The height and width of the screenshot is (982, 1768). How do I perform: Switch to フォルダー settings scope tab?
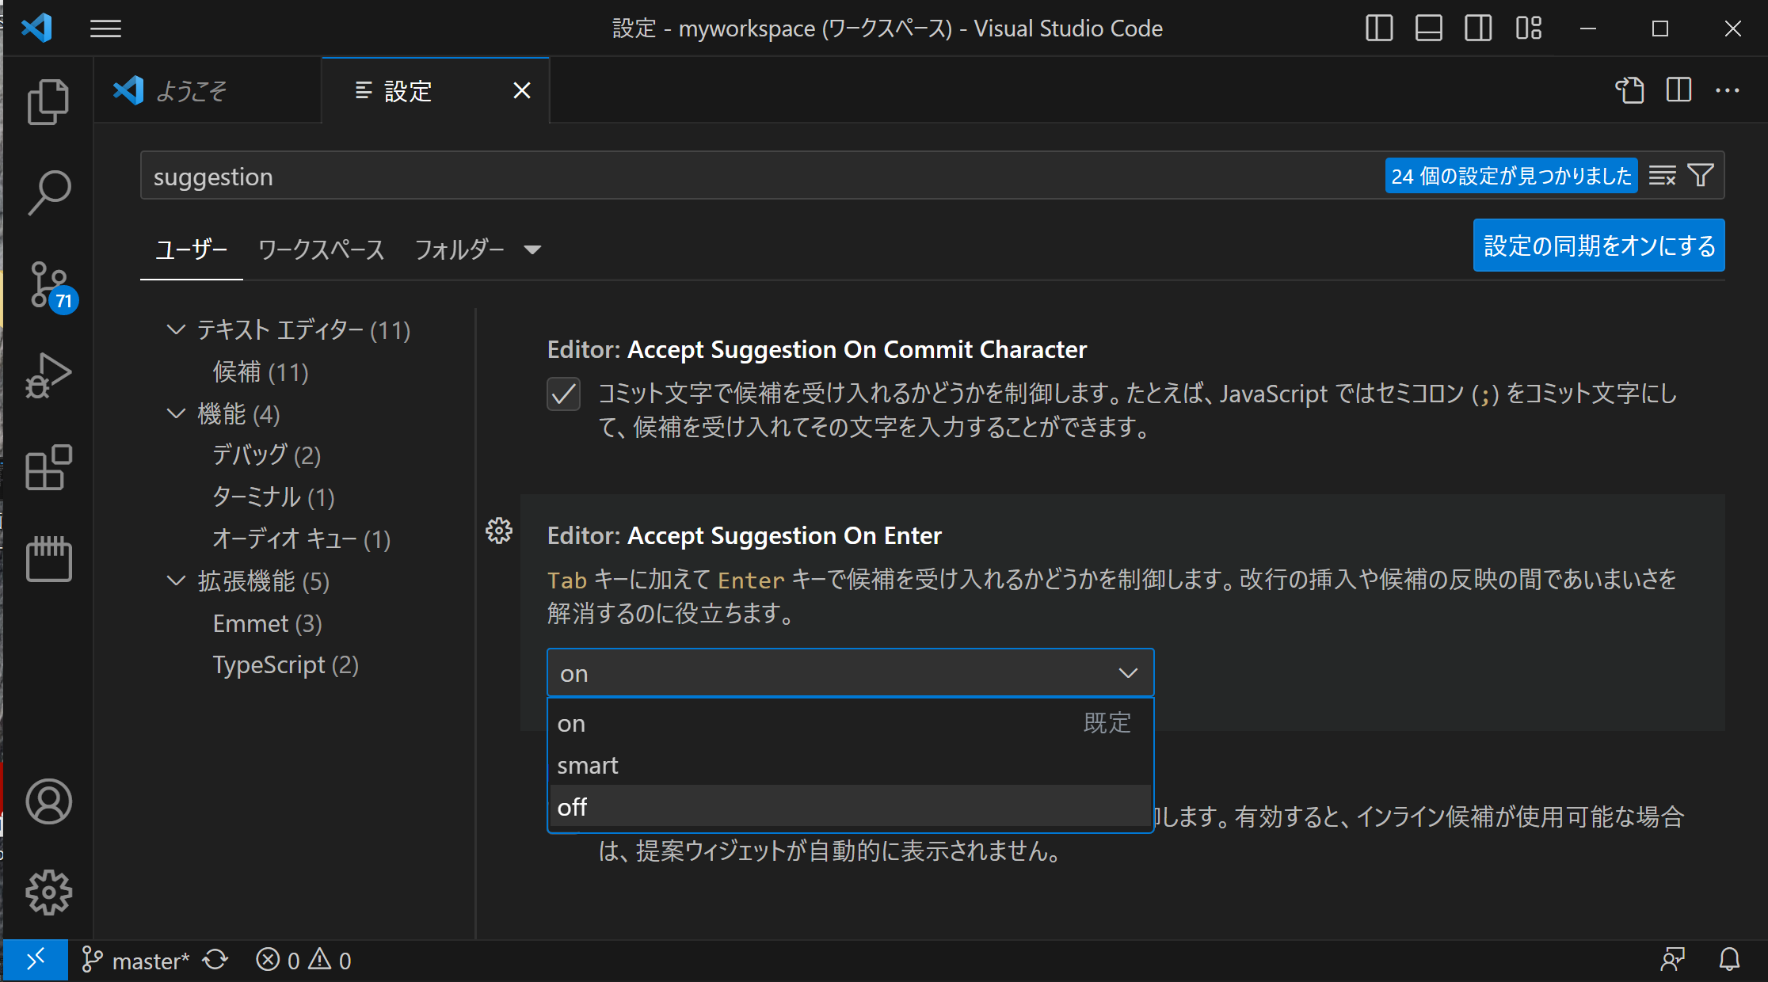click(459, 249)
